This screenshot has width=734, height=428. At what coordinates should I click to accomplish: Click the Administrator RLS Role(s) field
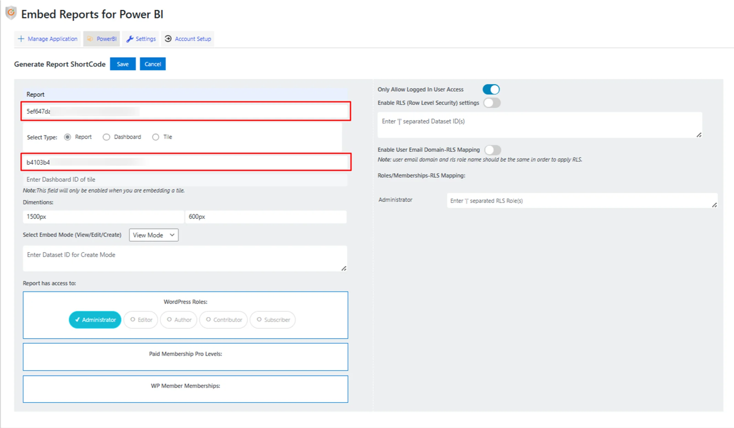point(582,200)
